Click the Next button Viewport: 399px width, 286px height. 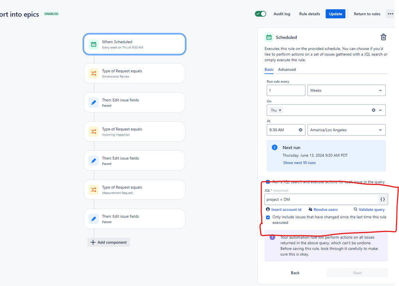pos(357,273)
